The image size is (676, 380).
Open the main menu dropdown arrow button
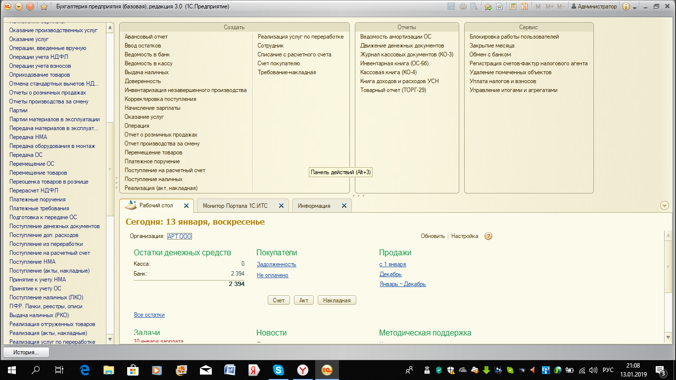pos(19,7)
